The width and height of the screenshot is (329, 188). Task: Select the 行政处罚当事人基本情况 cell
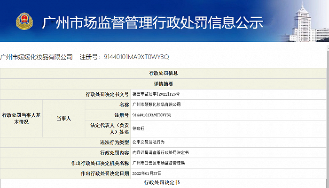click(x=22, y=118)
